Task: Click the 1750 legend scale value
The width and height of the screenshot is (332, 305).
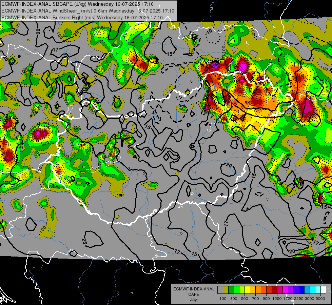Action: tap(288, 299)
